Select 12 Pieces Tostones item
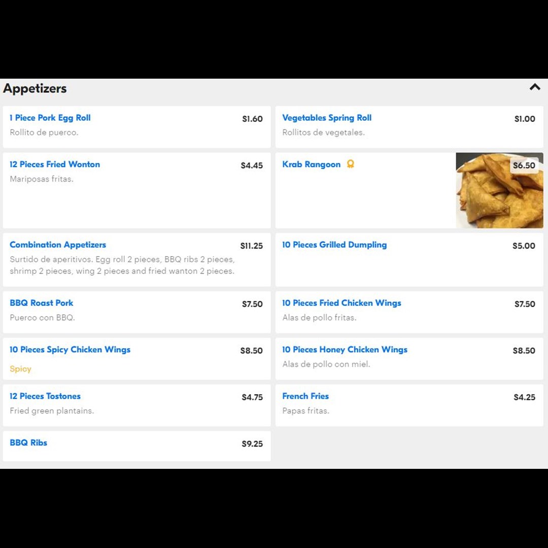This screenshot has width=548, height=548. click(136, 405)
